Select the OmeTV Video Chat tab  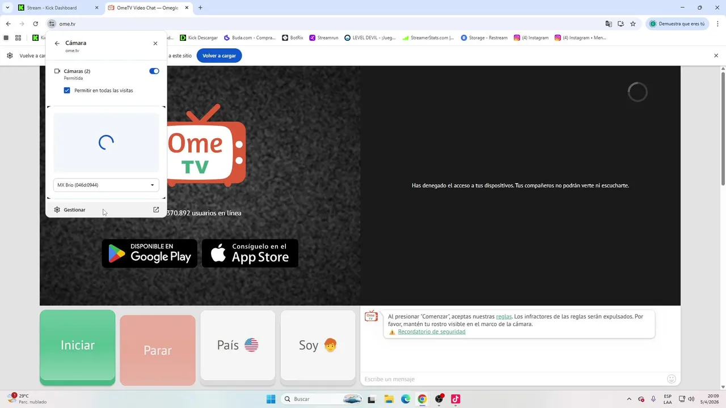click(147, 8)
